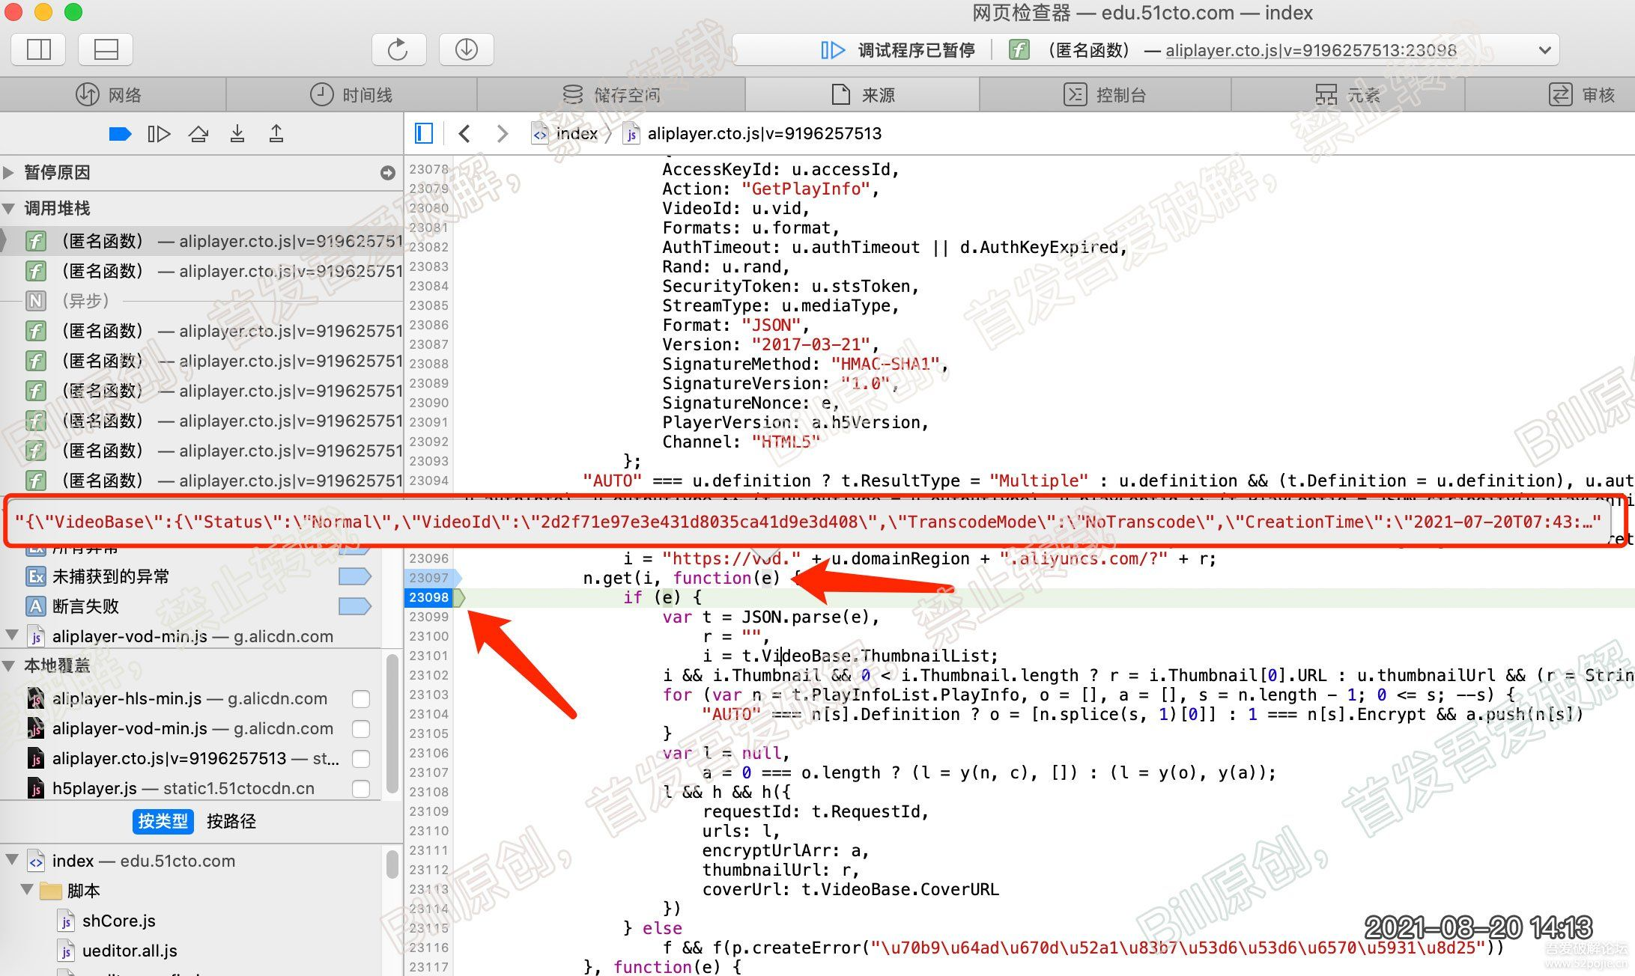Toggle all breakpoints with the blue breakpoint icon
Screen dimensions: 1635x976
[x=120, y=134]
